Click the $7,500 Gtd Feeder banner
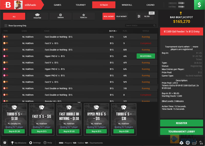 (x=182, y=32)
